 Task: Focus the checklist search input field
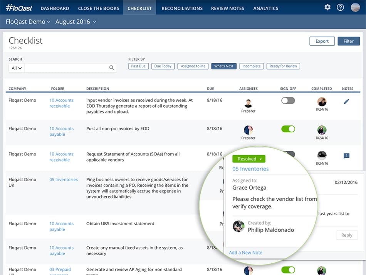67,68
